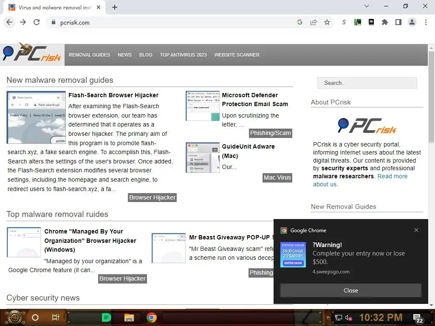This screenshot has height=326, width=435.
Task: Open Chrome Managed By Your Organization article
Action: point(90,240)
